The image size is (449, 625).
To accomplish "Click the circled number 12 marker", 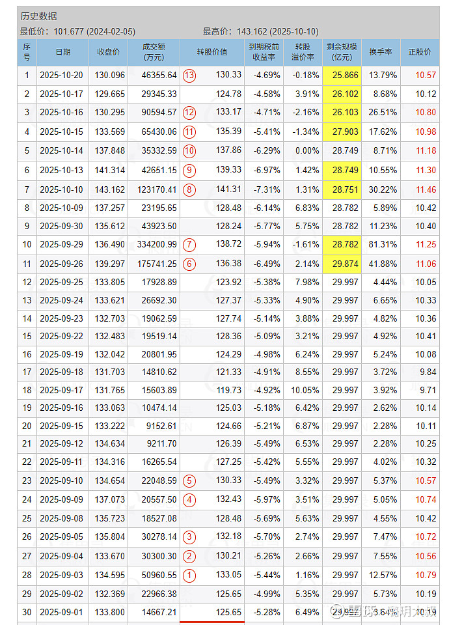I will pyautogui.click(x=189, y=113).
